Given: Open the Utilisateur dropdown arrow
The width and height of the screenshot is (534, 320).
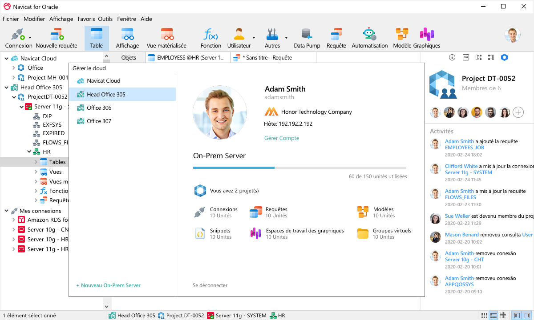Looking at the screenshot, I should (254, 38).
